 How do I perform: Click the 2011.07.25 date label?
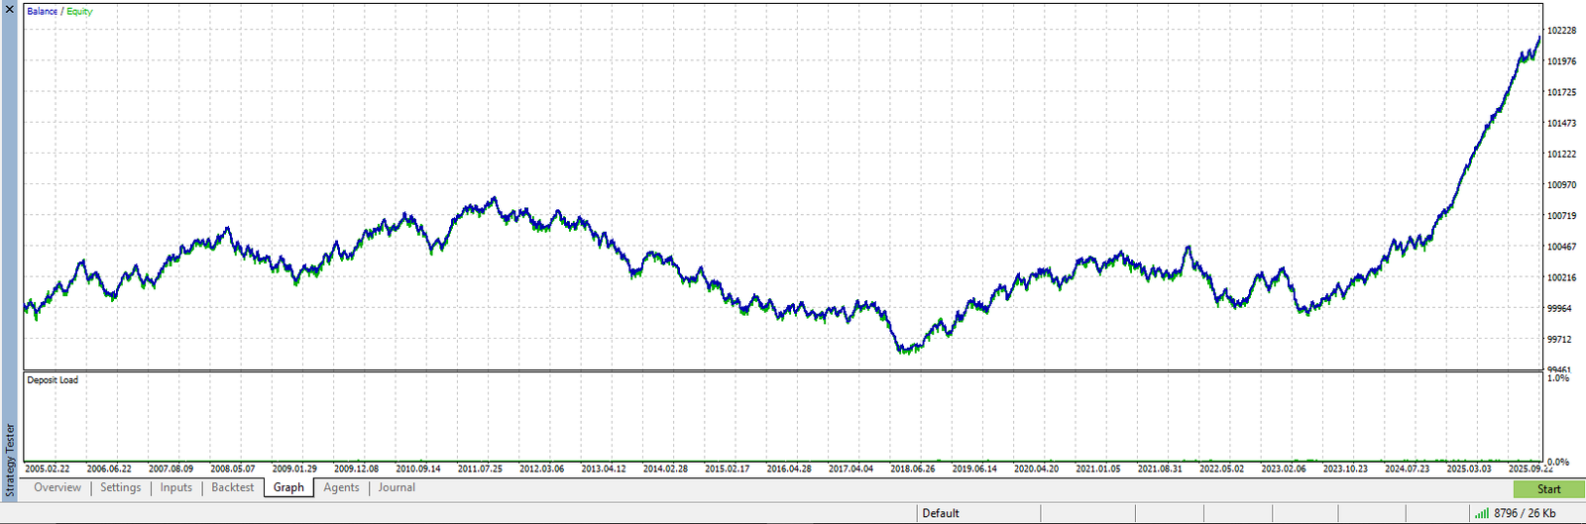coord(480,470)
